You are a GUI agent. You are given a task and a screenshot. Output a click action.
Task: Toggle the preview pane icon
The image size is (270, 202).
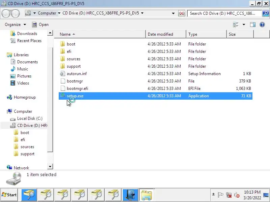252,25
